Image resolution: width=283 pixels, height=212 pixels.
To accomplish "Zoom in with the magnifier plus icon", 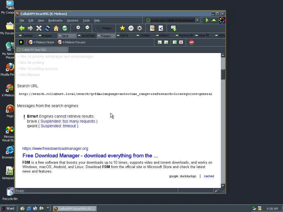I will 78,28.
